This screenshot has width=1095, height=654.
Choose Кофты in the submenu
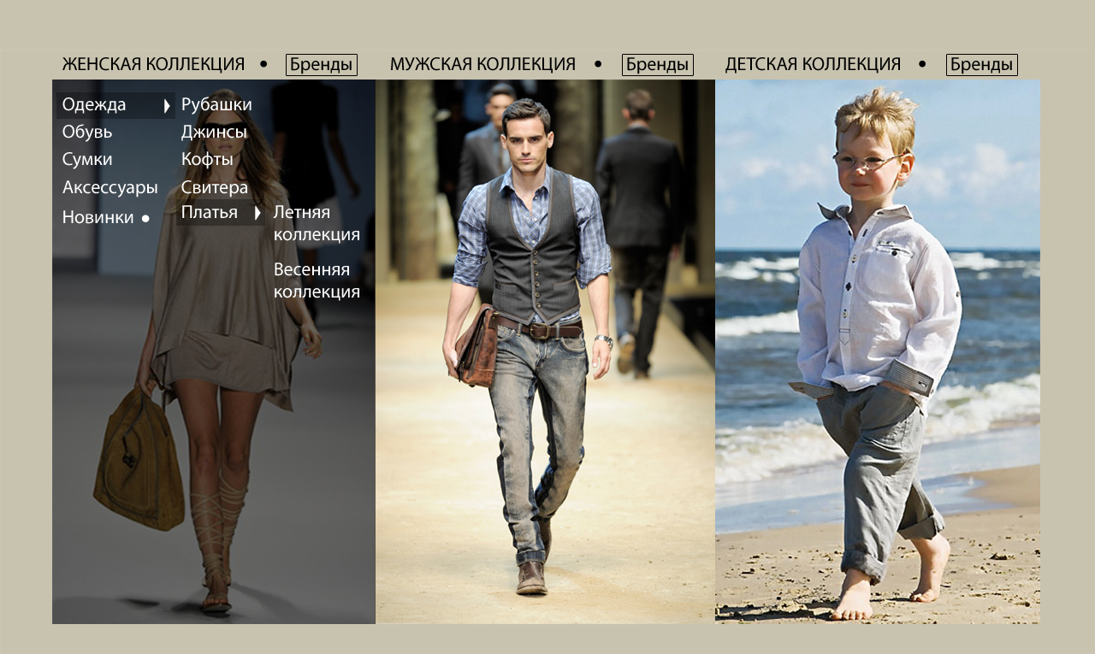pos(207,160)
